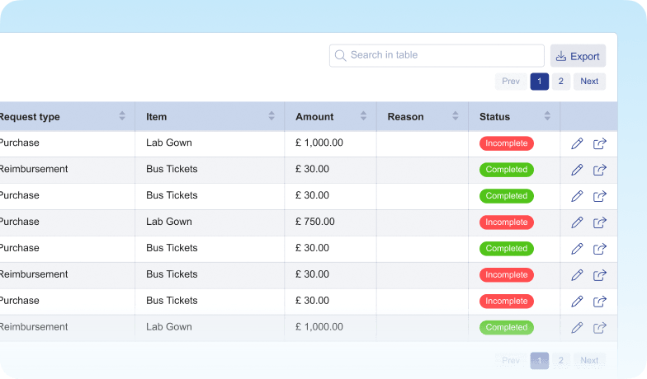Click Completed badge in Reimbursement Lab Gown row
Viewport: 647px width, 379px height.
[507, 328]
